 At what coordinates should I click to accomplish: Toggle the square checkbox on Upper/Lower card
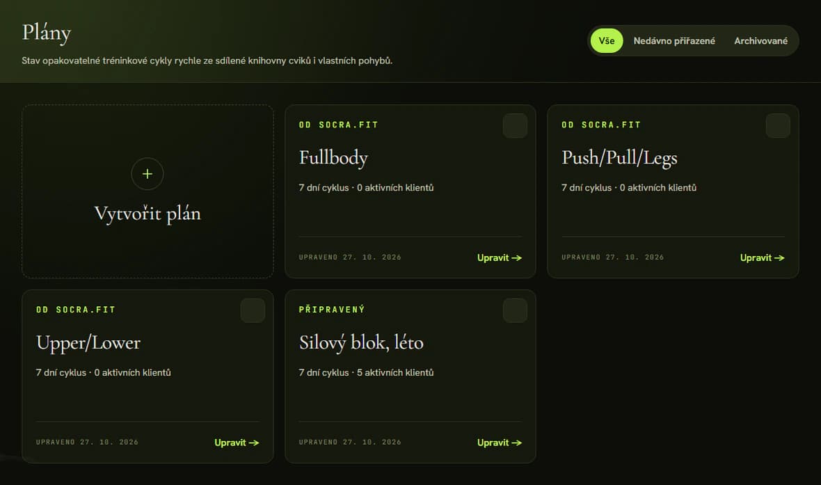253,310
